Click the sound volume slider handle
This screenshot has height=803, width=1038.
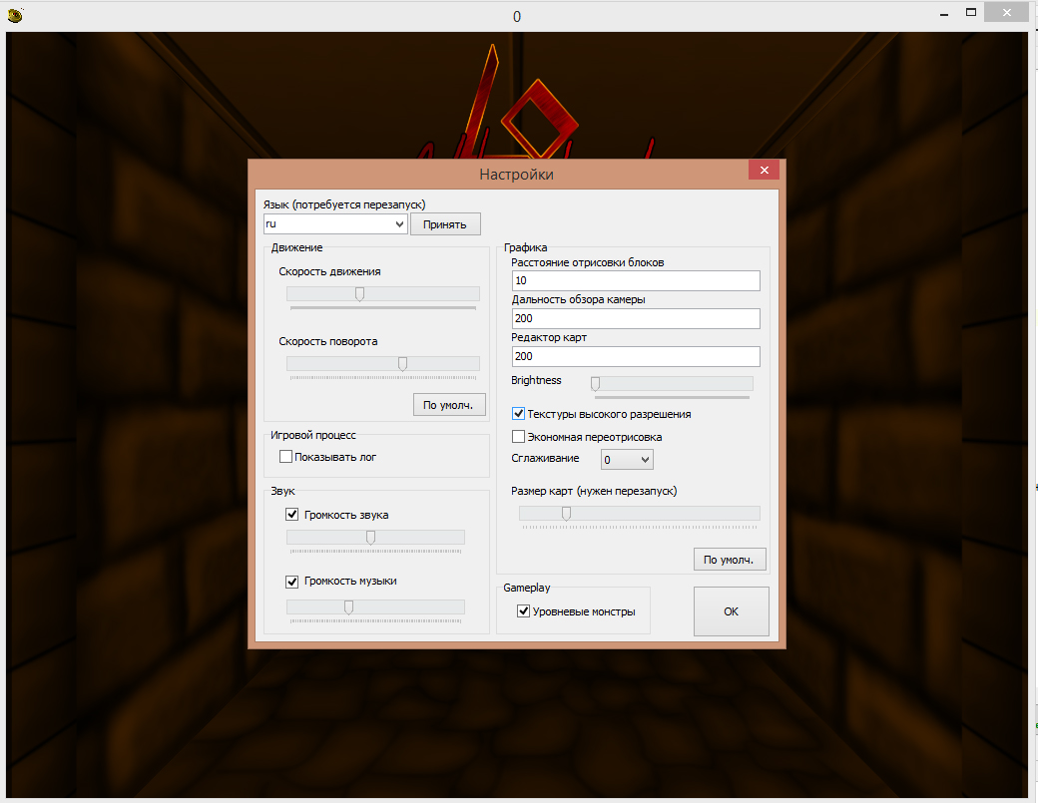(x=370, y=537)
